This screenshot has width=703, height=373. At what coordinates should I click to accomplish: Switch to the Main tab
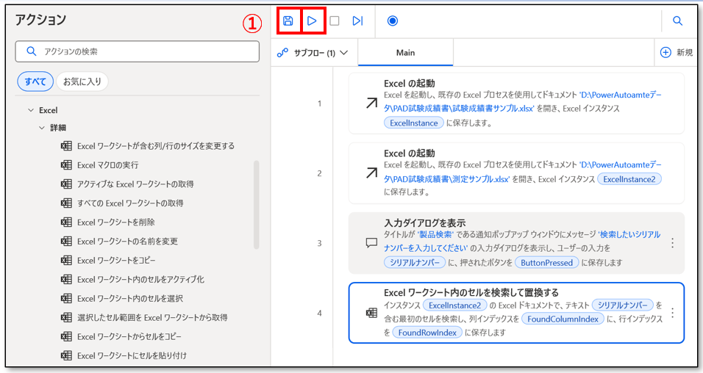click(405, 53)
